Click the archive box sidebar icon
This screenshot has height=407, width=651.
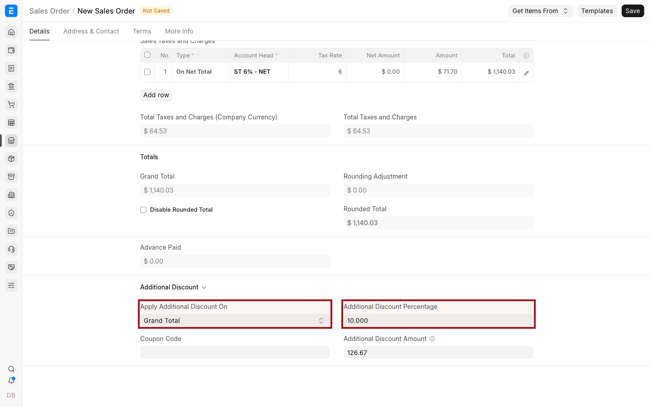[x=11, y=177]
